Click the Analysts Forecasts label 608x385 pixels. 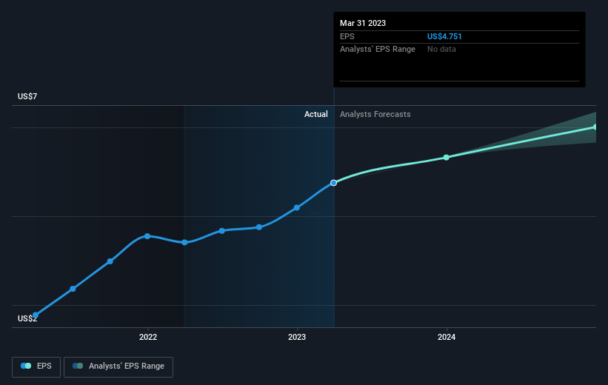pyautogui.click(x=375, y=114)
